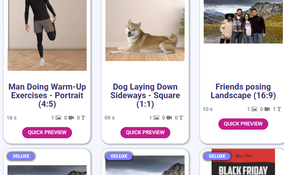Select the Shiba dog thumbnail image
284x175 pixels.
[x=145, y=30]
